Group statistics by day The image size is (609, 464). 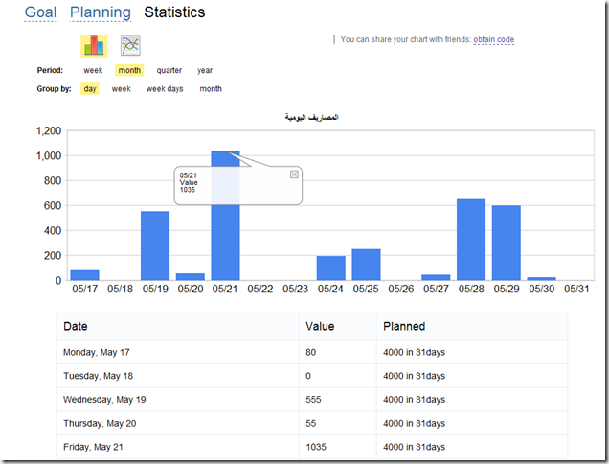(90, 88)
